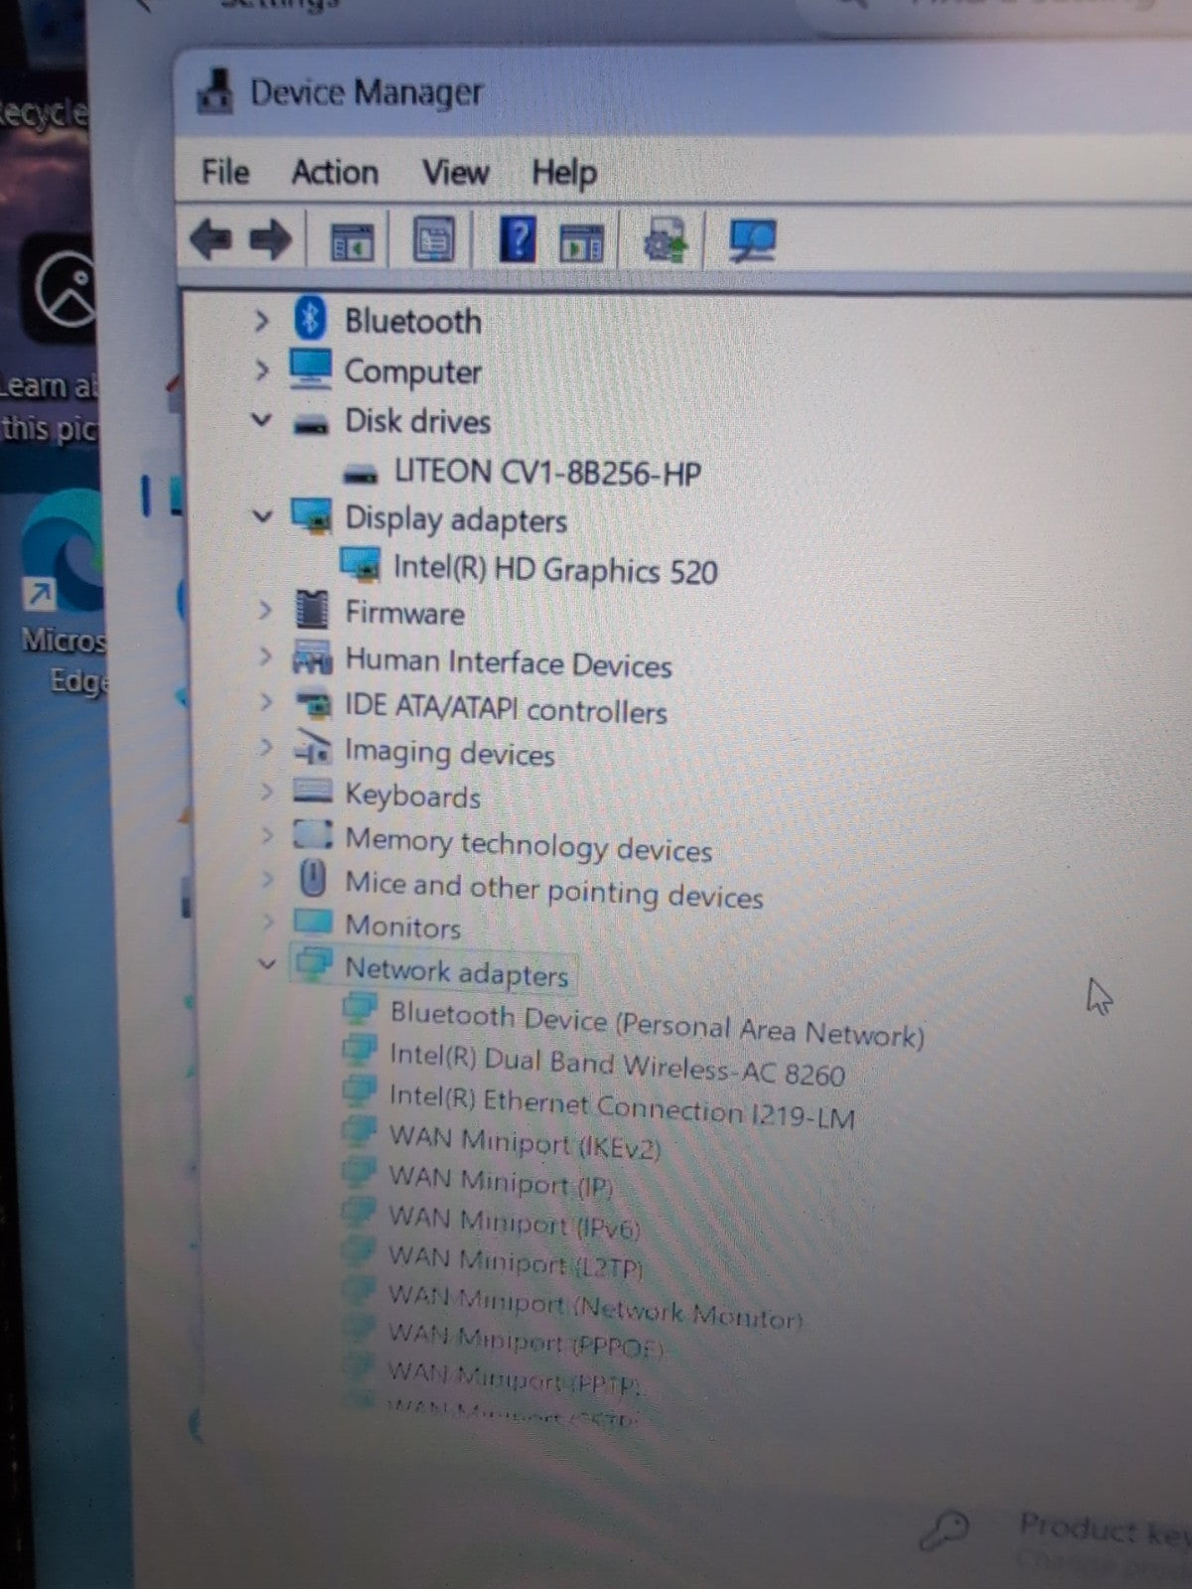
Task: Click the Memory technology devices icon
Action: 313,834
